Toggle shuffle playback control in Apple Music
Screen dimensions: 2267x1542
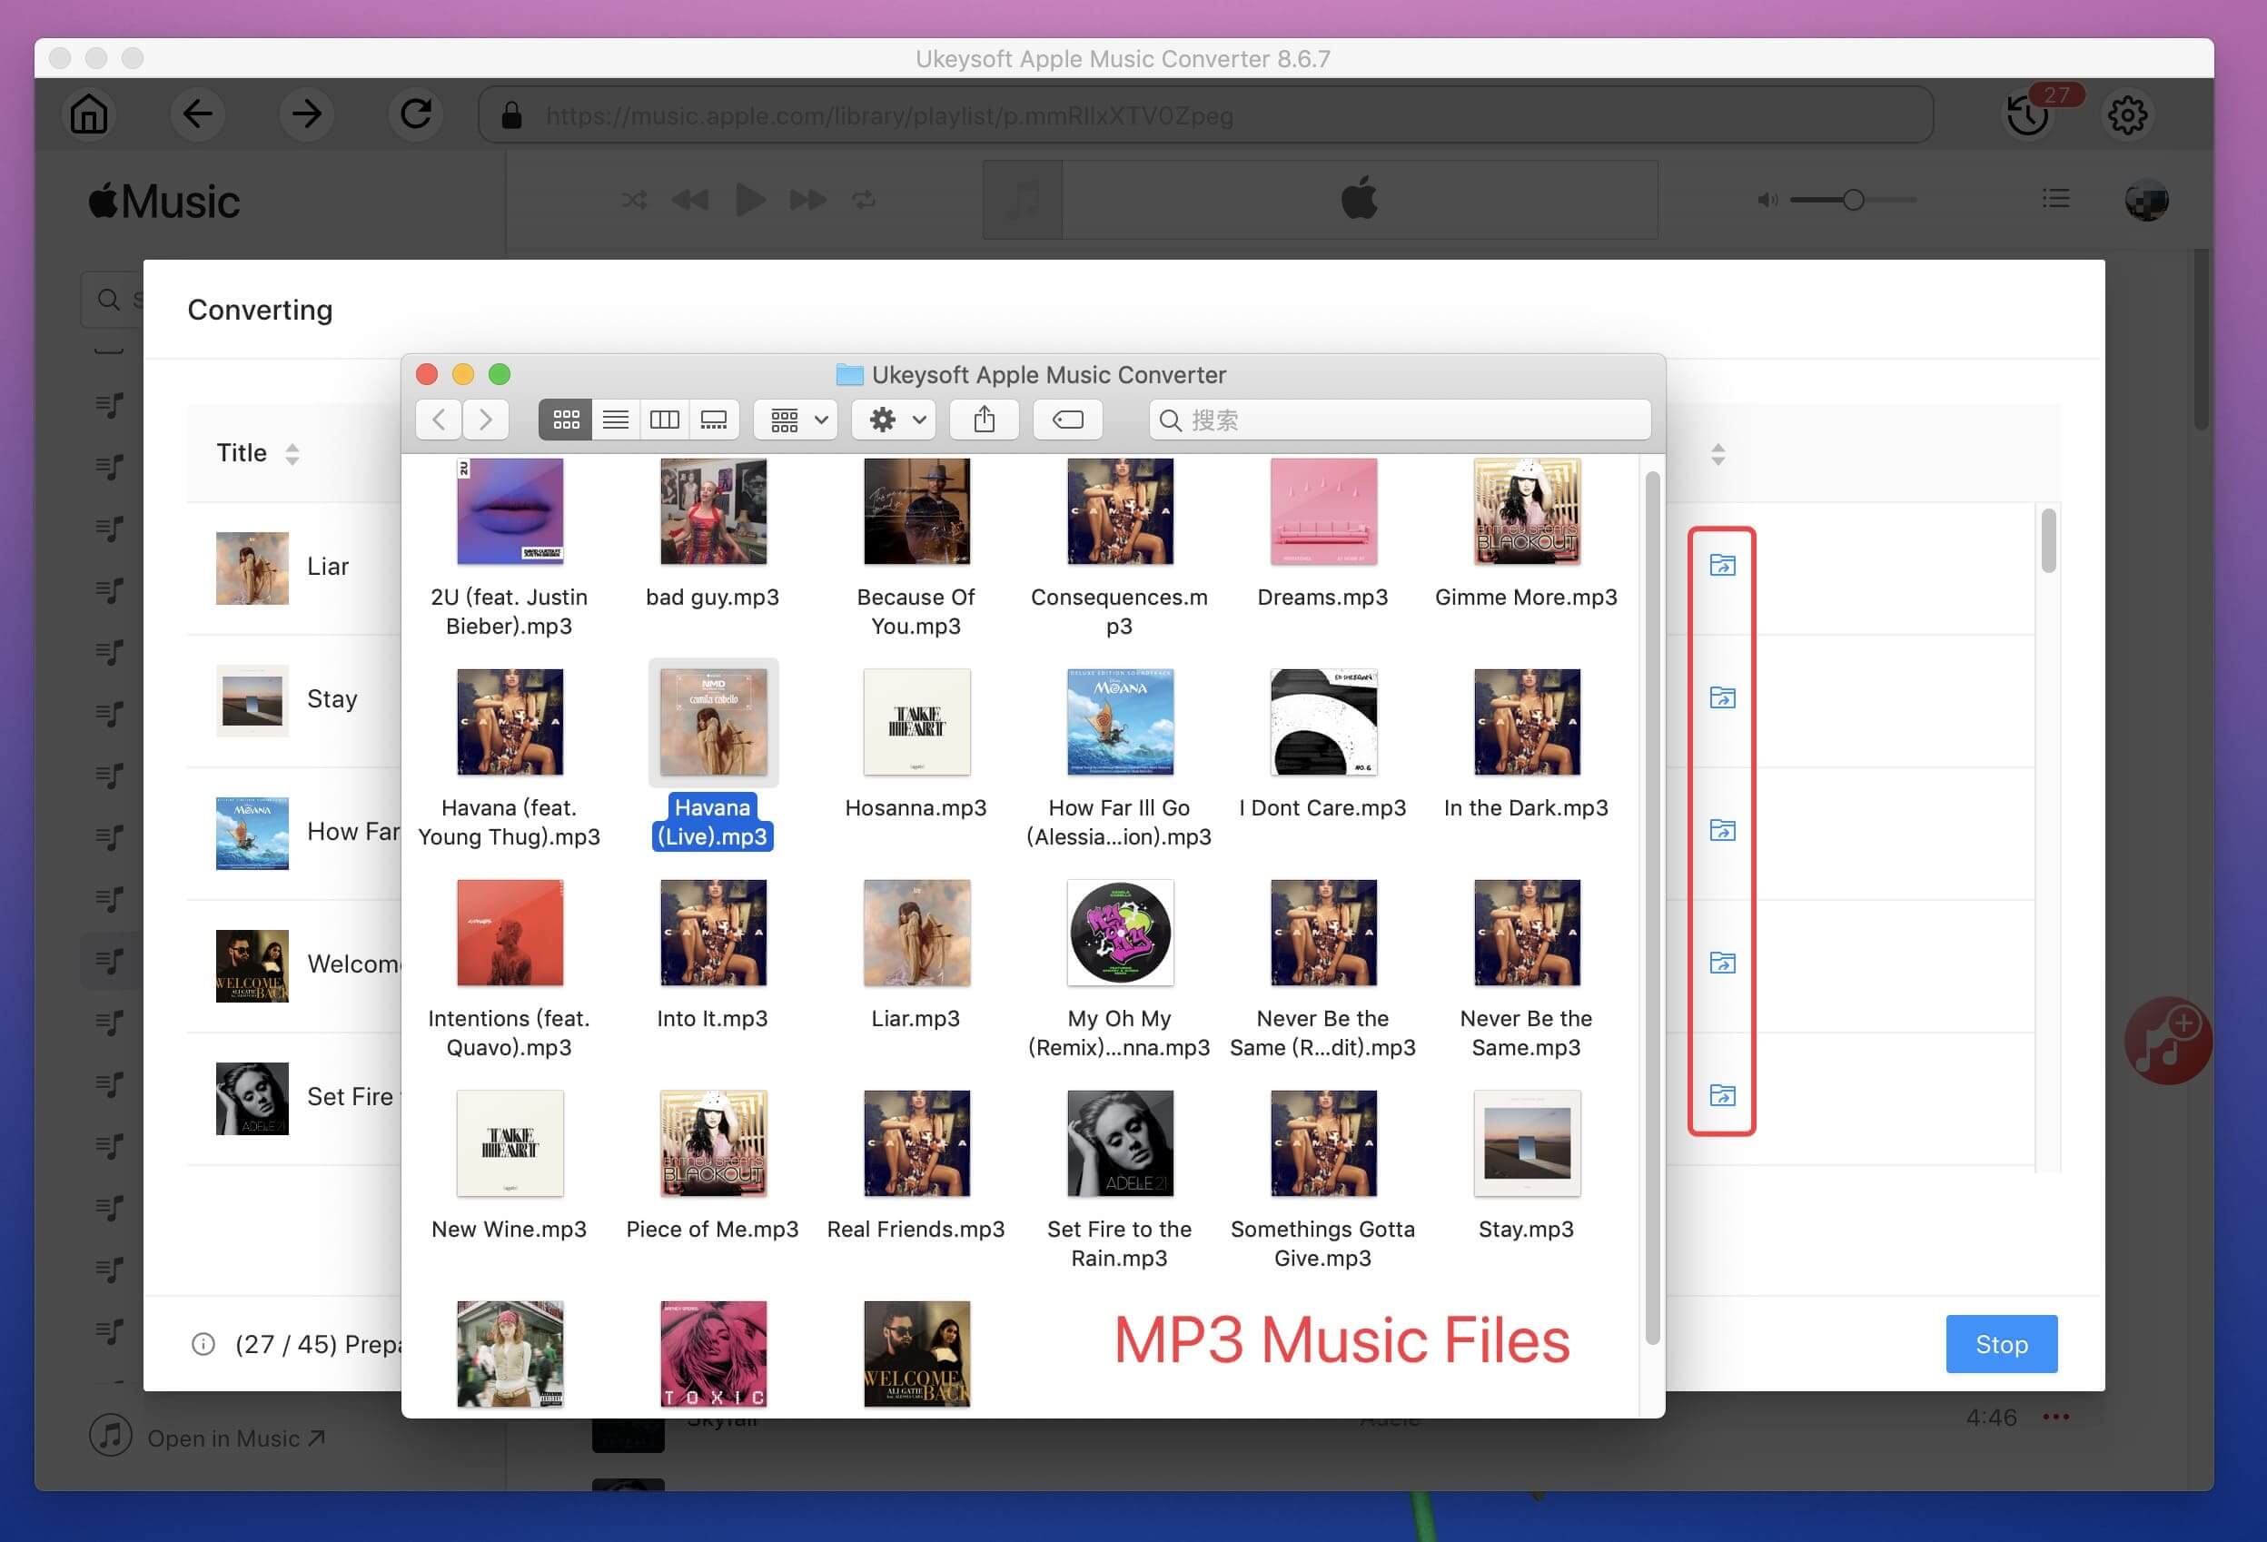pos(633,198)
